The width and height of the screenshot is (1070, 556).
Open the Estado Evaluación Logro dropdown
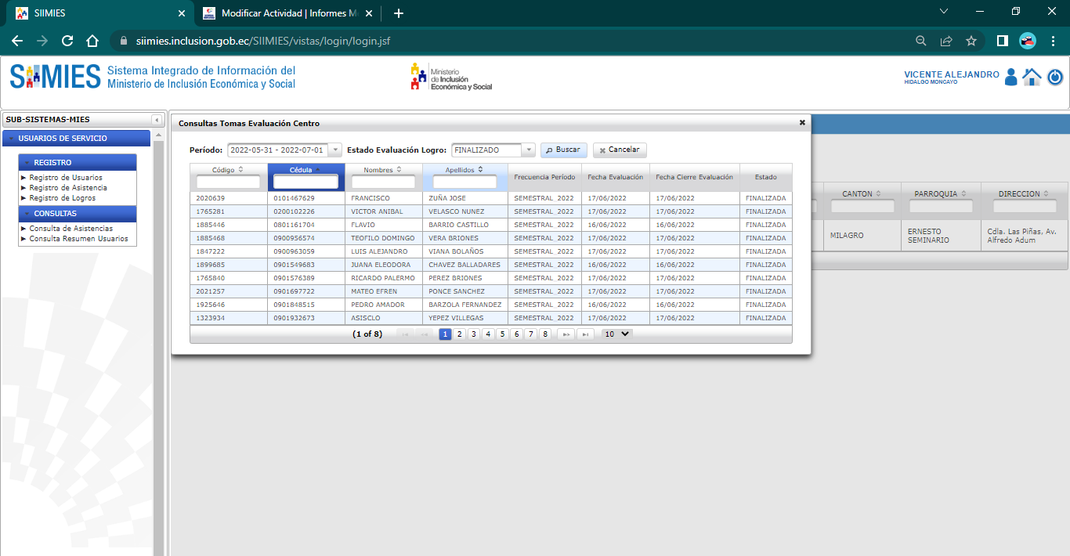point(528,150)
